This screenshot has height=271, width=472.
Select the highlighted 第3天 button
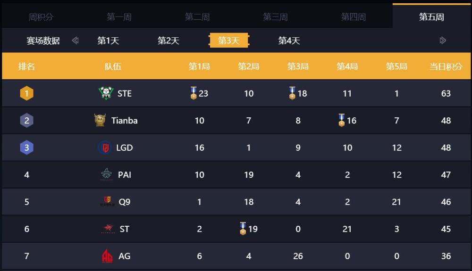tap(229, 40)
